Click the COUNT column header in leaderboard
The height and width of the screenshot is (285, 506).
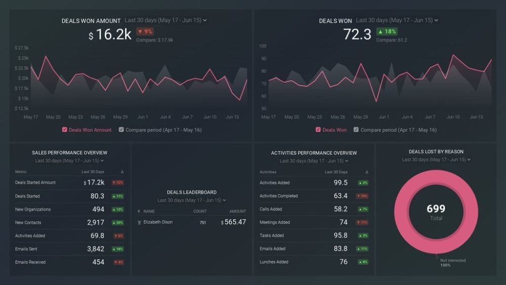[x=199, y=211]
